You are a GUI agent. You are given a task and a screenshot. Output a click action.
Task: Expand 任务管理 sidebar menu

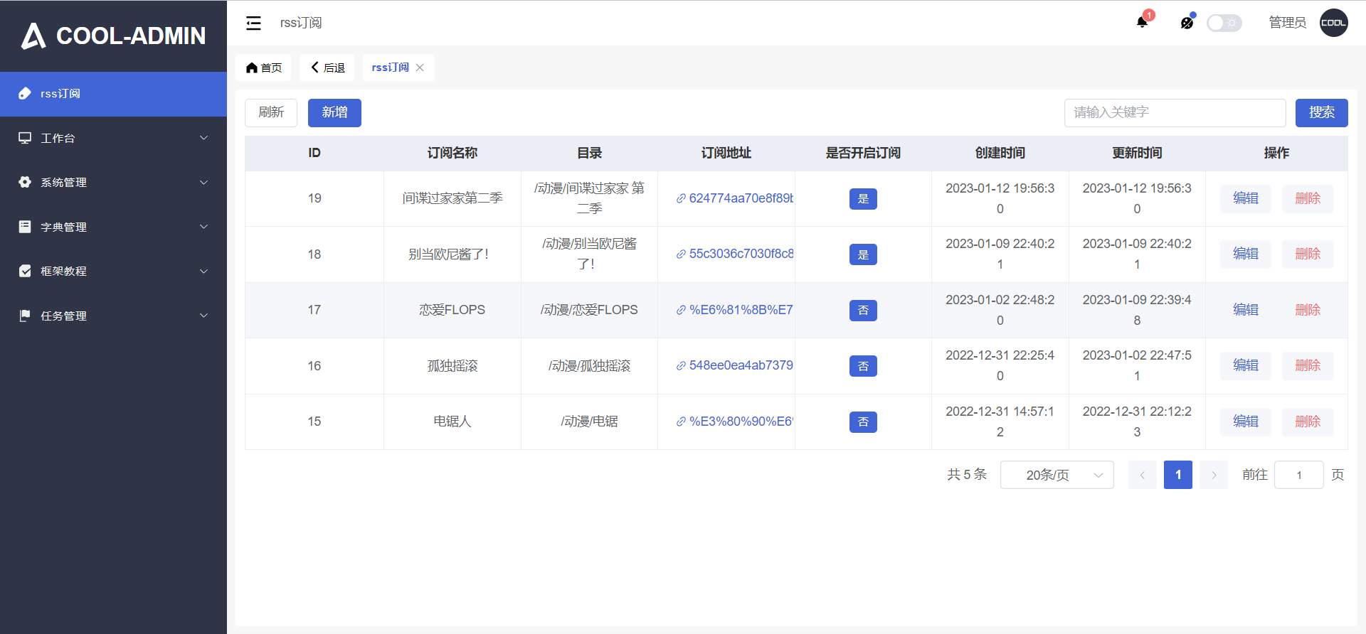coord(114,316)
